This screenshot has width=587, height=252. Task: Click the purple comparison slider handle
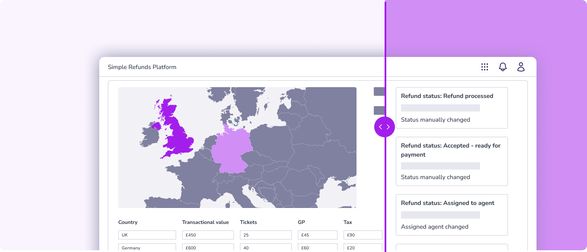[x=384, y=127]
